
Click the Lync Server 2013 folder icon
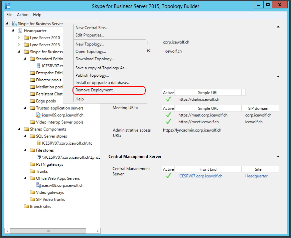pyautogui.click(x=26, y=45)
